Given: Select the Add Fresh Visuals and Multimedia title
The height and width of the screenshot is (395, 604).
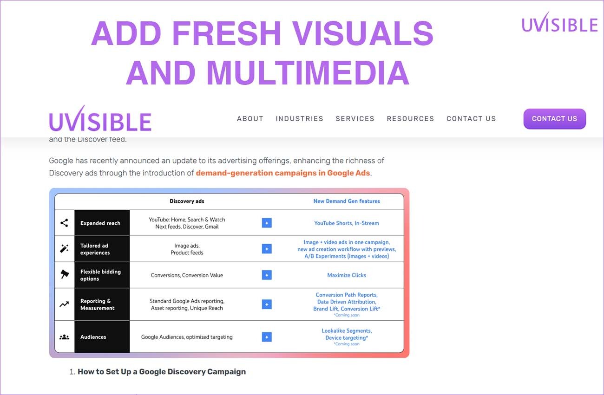Looking at the screenshot, I should click(x=263, y=52).
